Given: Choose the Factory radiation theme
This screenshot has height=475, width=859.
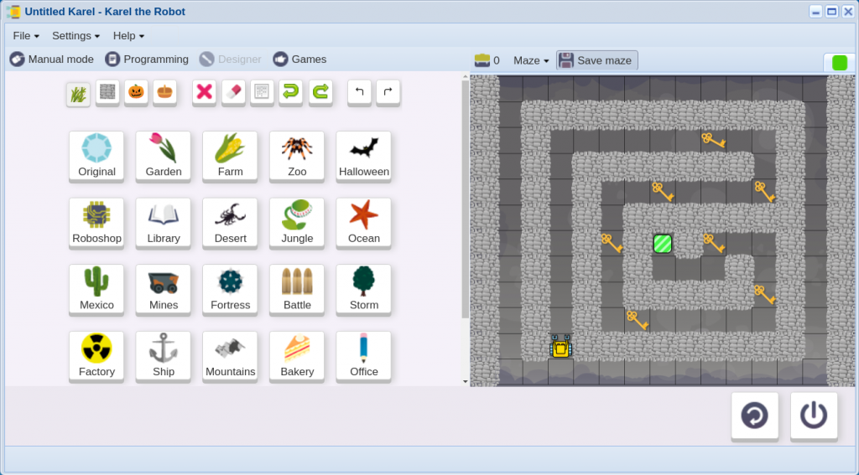Looking at the screenshot, I should (96, 356).
